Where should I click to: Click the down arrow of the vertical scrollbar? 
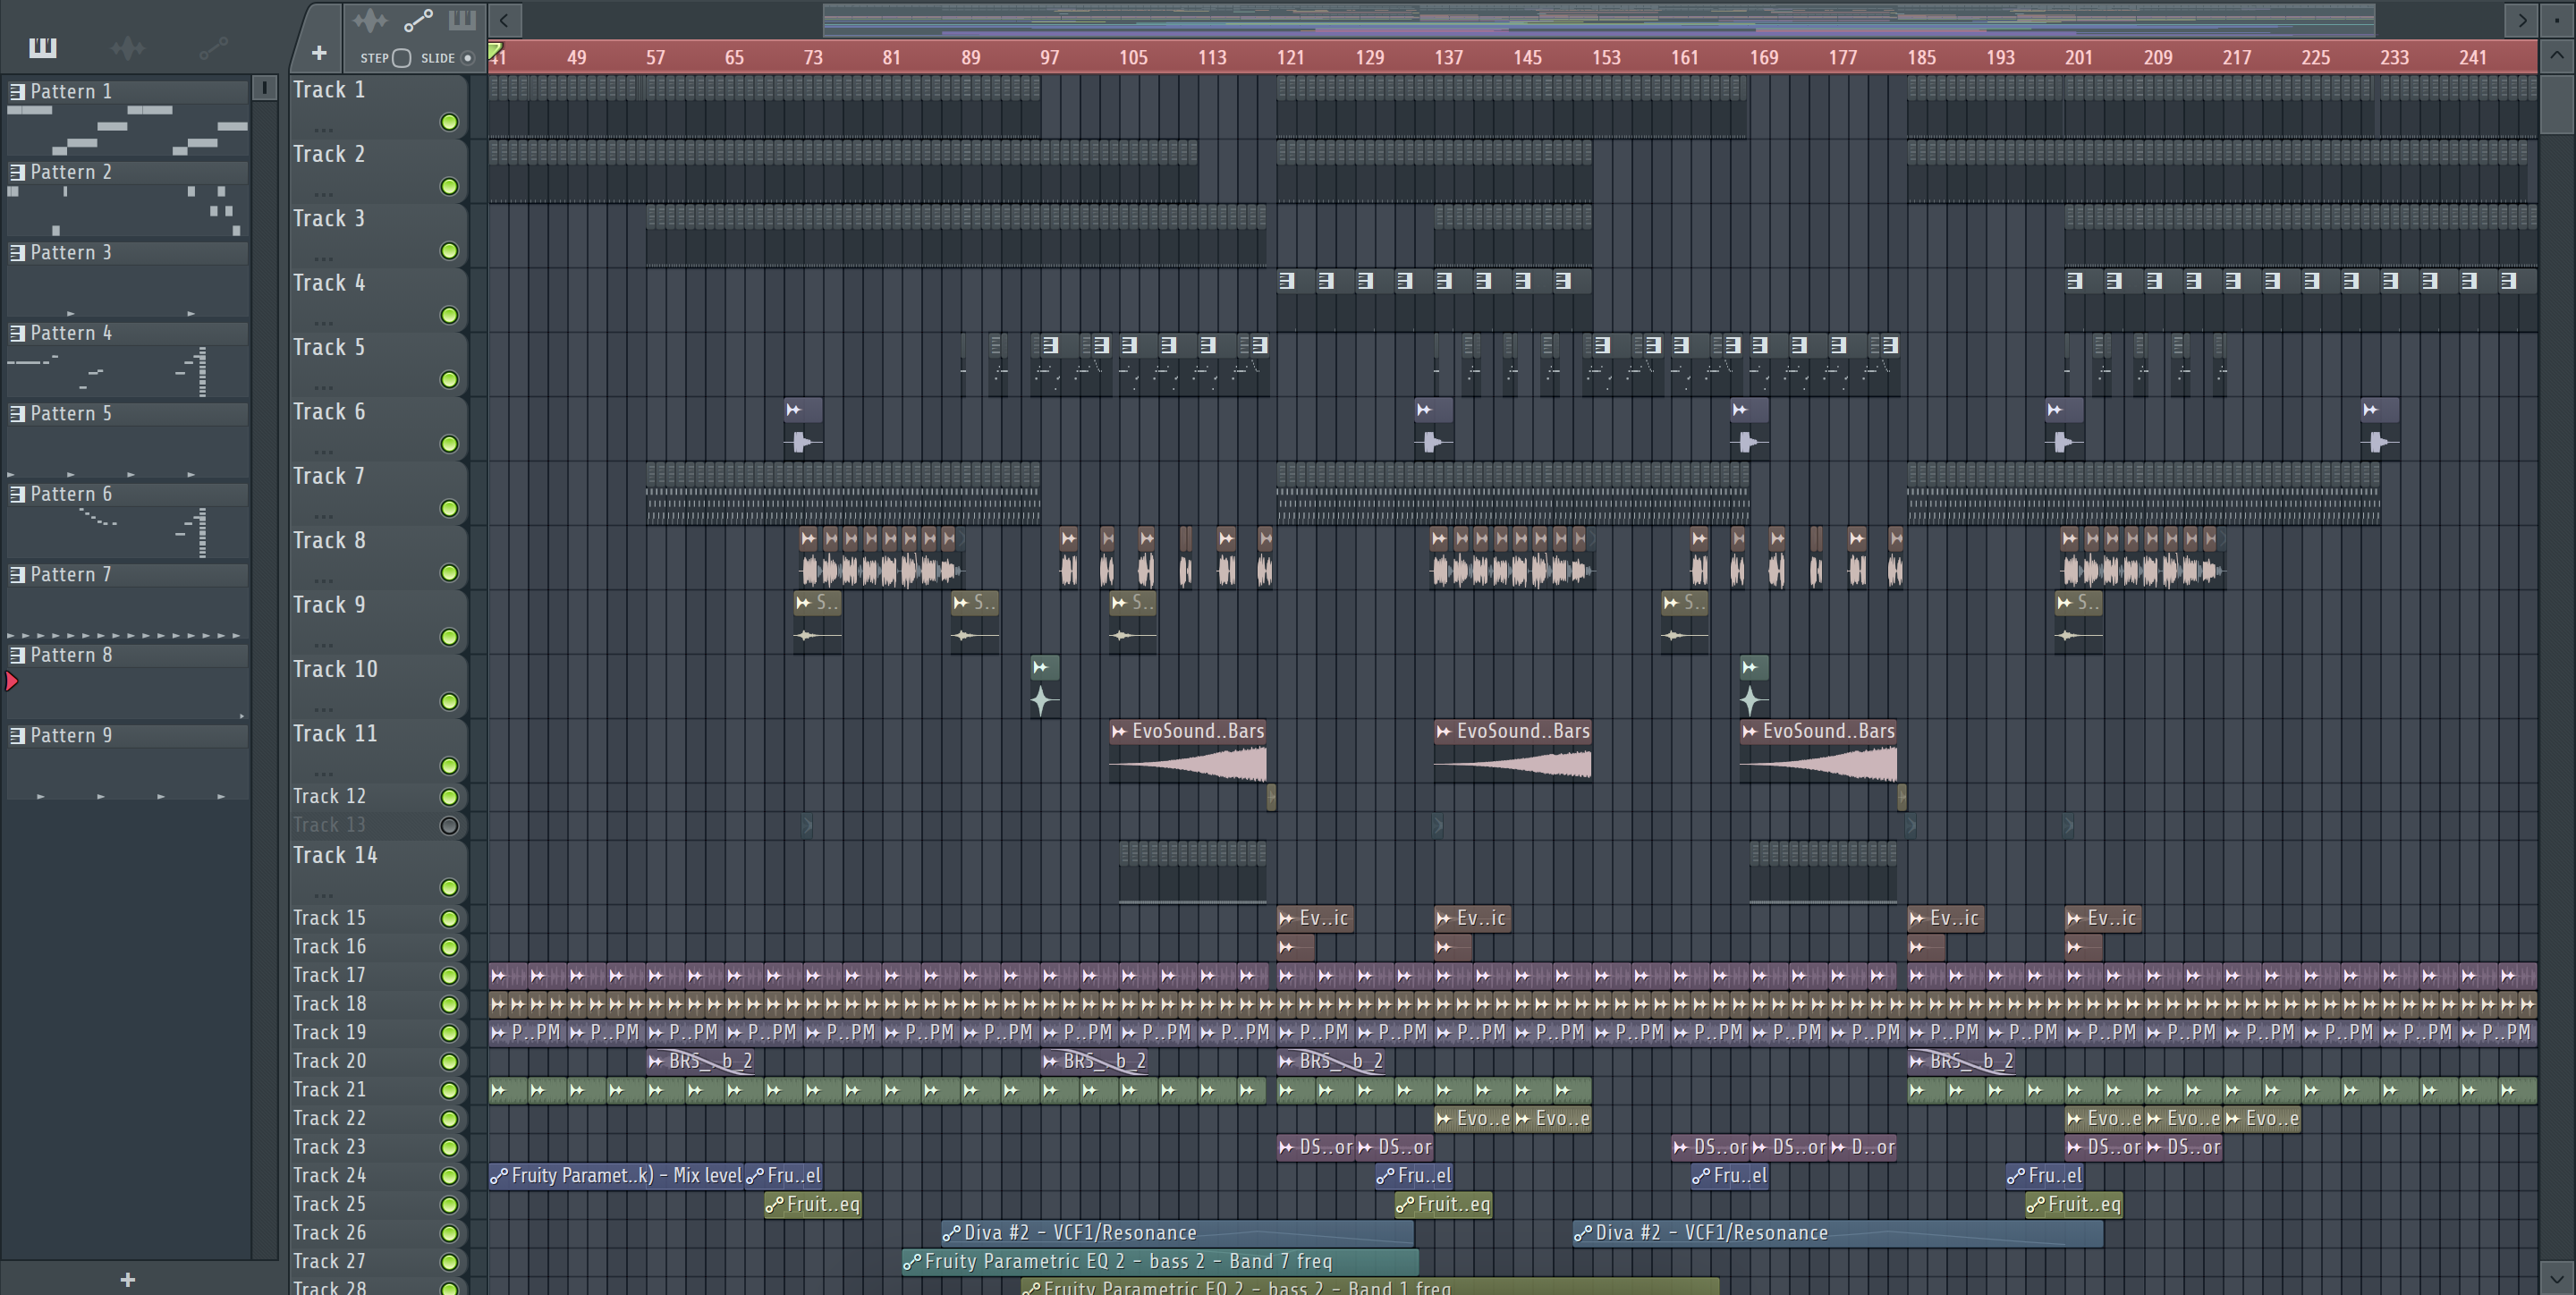2557,1278
